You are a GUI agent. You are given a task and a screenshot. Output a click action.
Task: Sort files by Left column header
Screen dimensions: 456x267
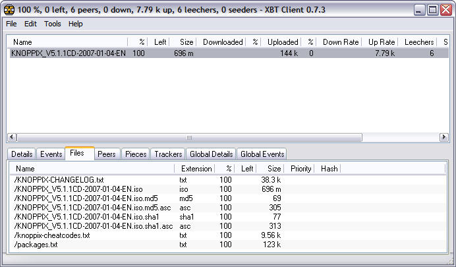point(245,169)
